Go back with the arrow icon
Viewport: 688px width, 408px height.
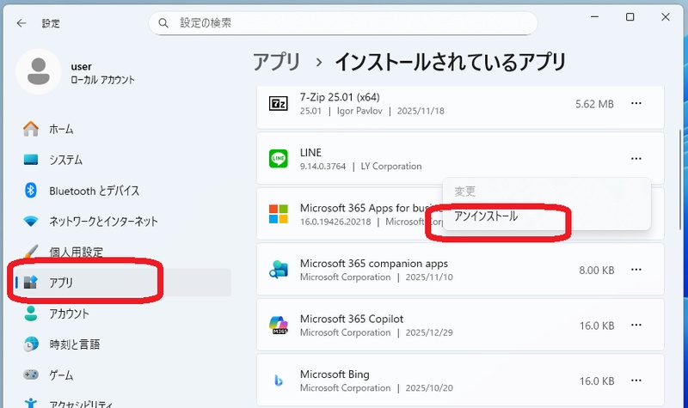[x=21, y=23]
